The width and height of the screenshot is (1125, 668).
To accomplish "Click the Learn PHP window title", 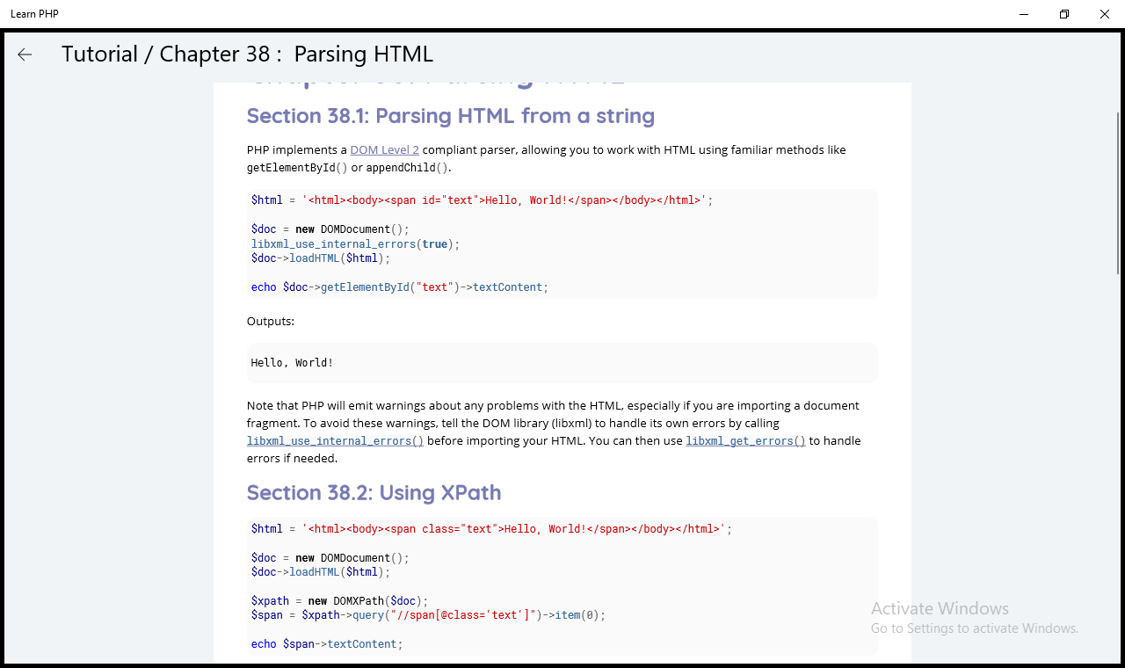I will (34, 14).
